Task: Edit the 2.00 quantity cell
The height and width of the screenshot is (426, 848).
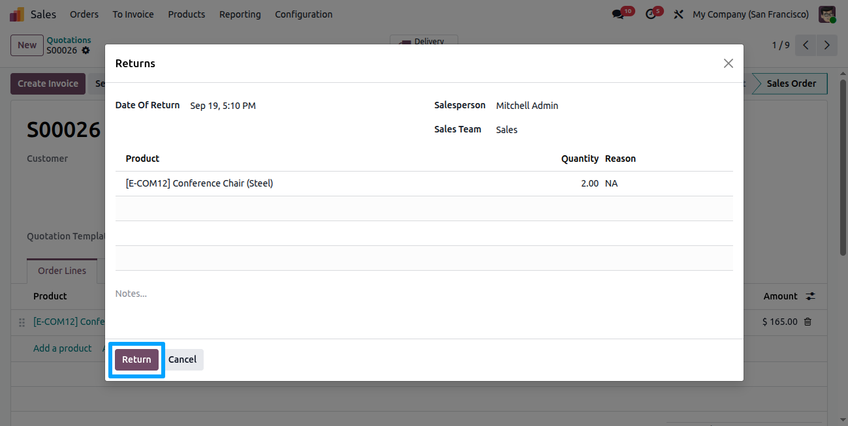Action: (589, 183)
